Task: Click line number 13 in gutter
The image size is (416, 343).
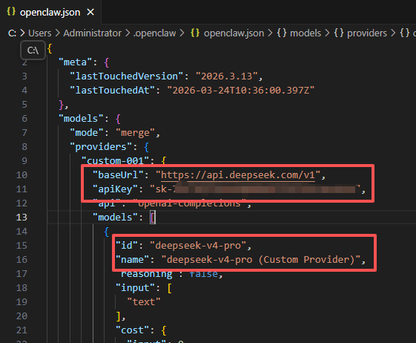Action: pyautogui.click(x=22, y=218)
